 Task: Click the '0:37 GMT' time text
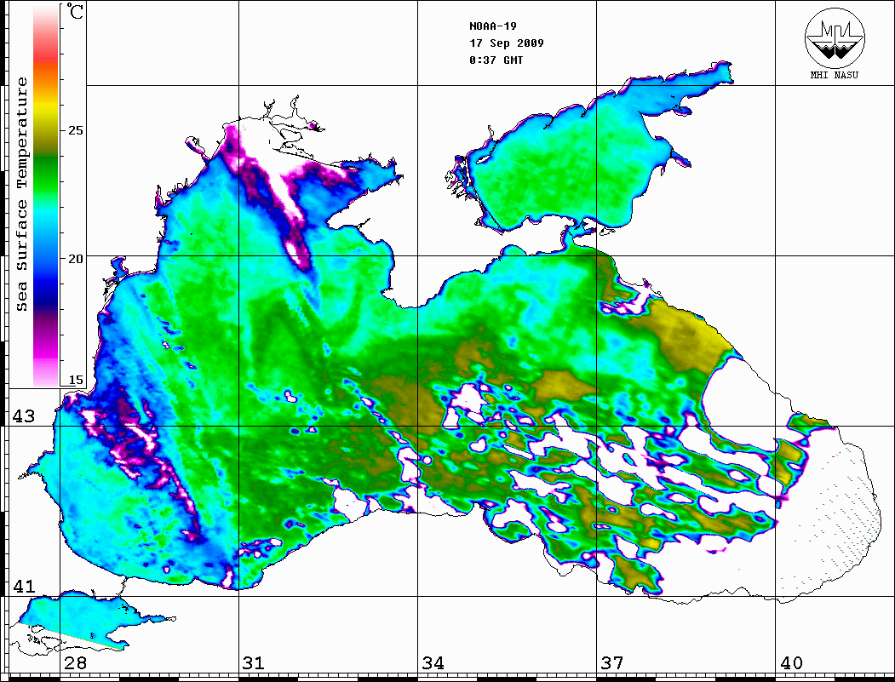point(496,60)
